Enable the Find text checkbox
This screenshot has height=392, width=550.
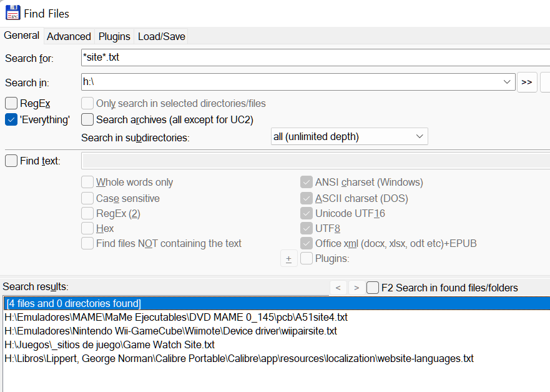[x=11, y=161]
